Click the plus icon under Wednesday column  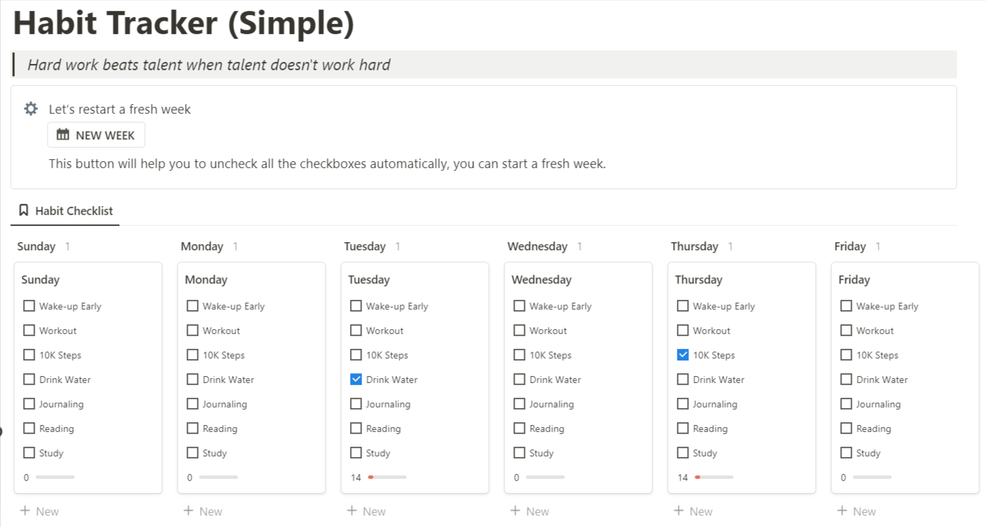(x=515, y=511)
